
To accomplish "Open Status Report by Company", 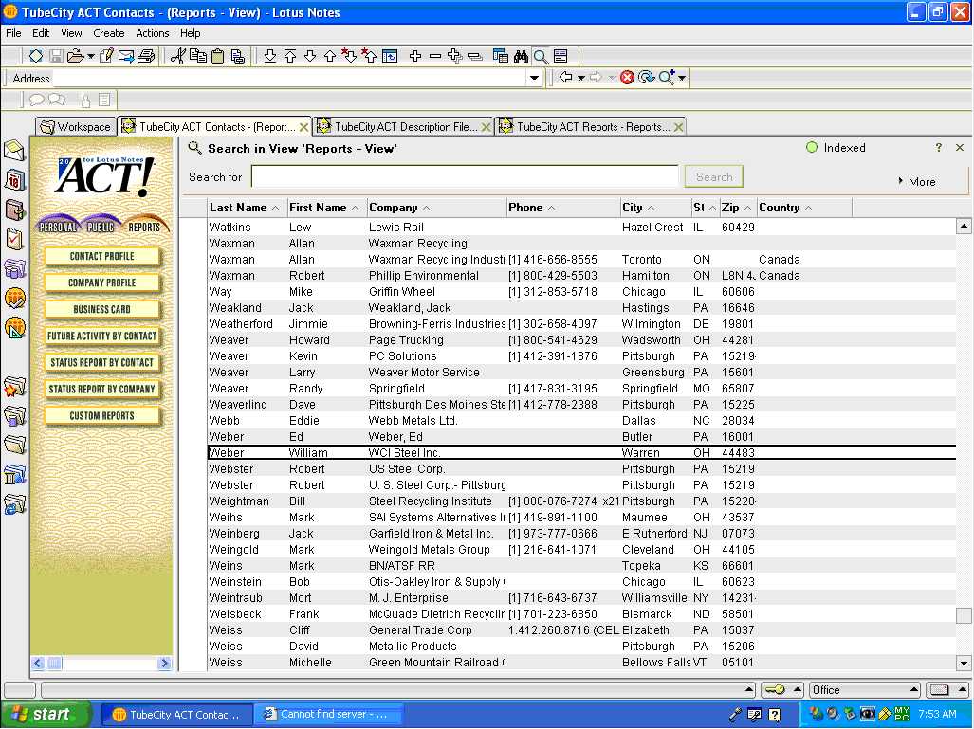I will 101,389.
